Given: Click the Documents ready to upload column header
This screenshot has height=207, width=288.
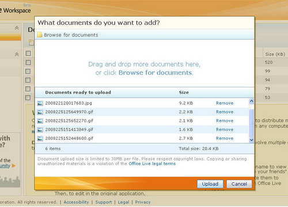Looking at the screenshot, I should tap(78, 93).
